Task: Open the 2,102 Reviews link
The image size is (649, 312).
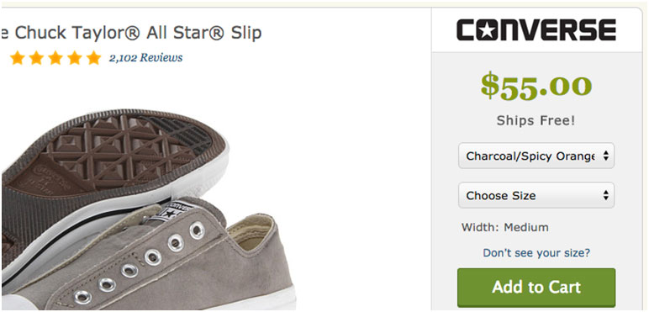Action: tap(145, 58)
